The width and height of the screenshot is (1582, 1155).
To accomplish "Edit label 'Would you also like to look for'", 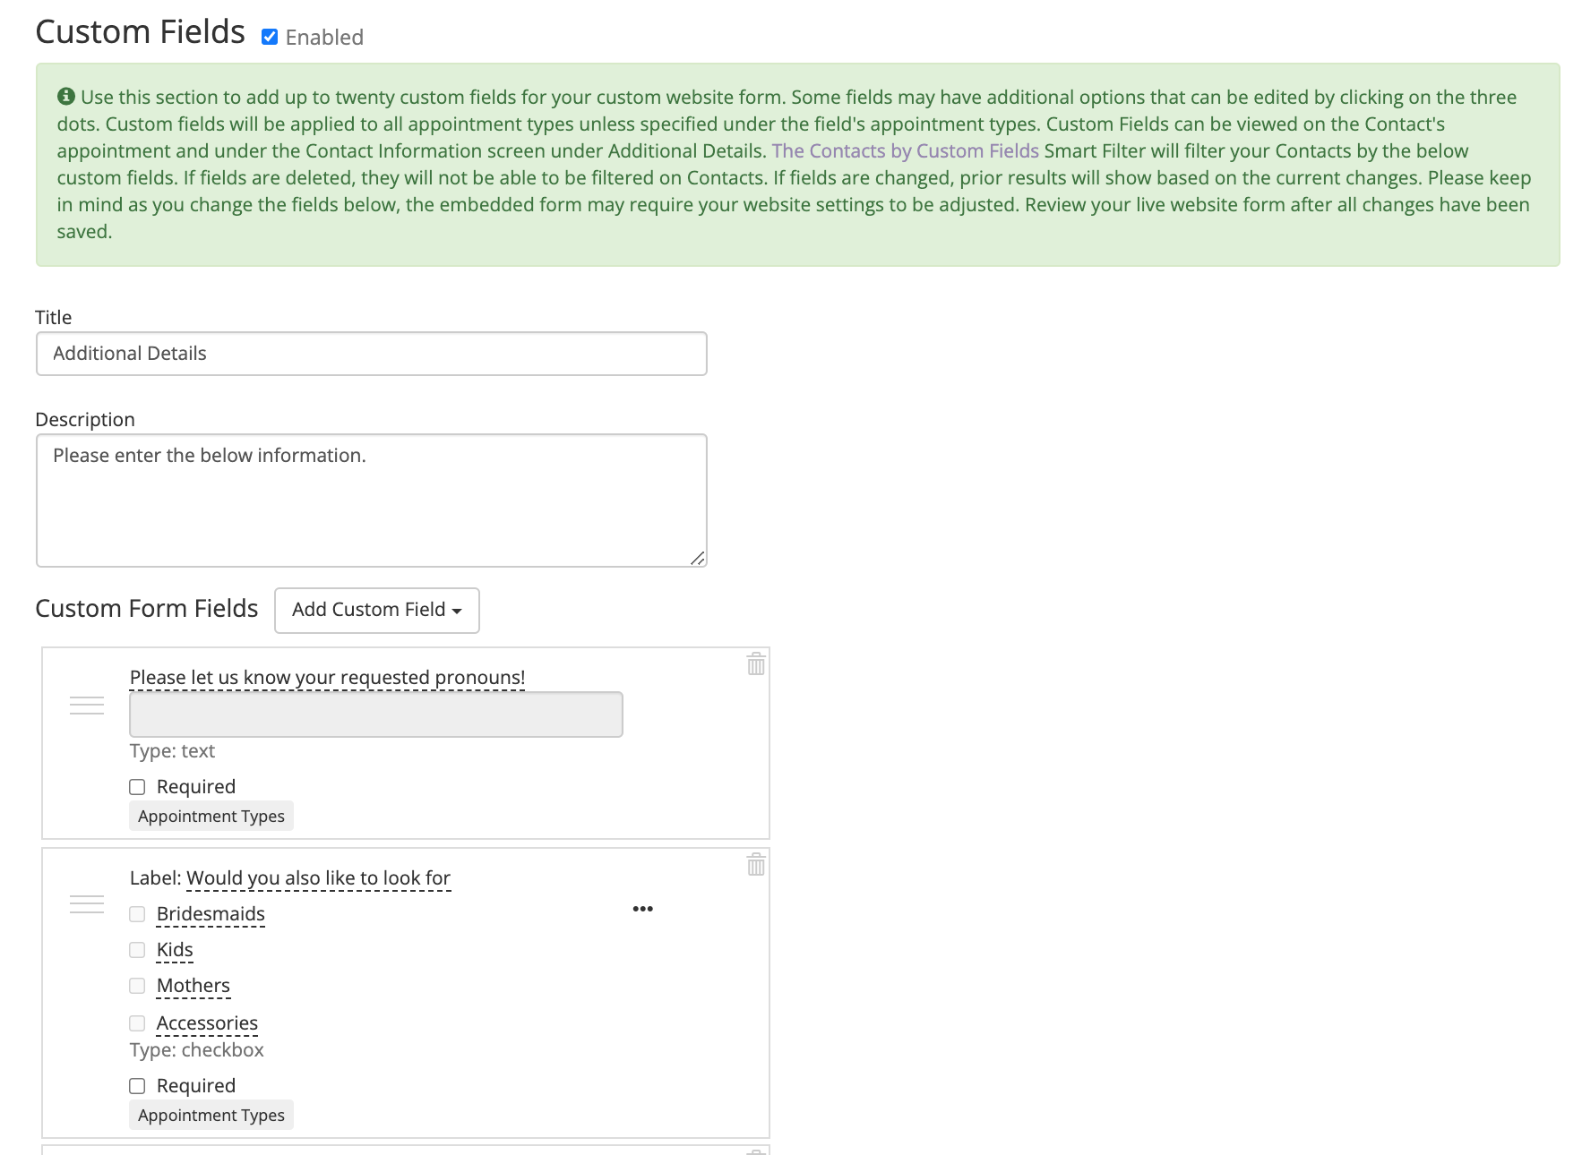I will [x=318, y=878].
